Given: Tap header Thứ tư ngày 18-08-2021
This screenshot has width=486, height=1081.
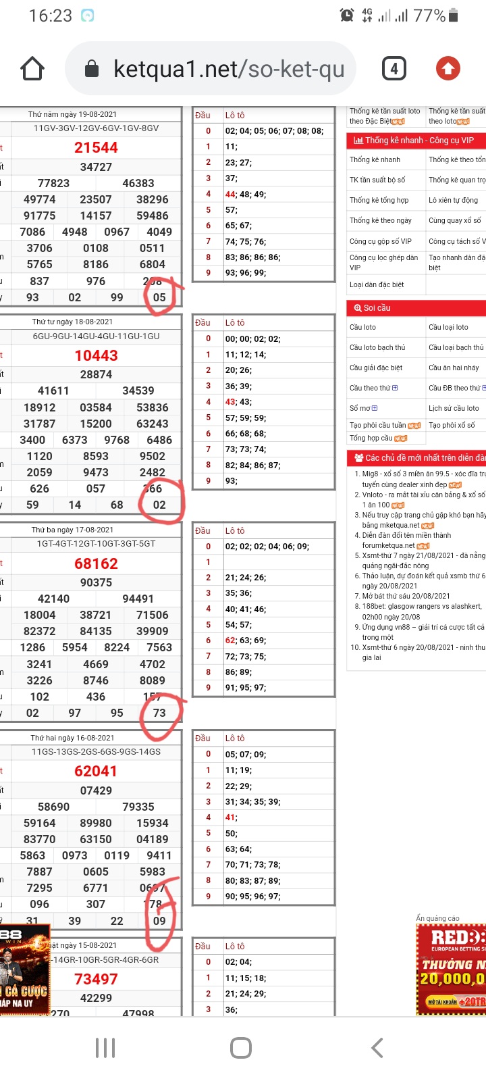Looking at the screenshot, I should tap(72, 322).
